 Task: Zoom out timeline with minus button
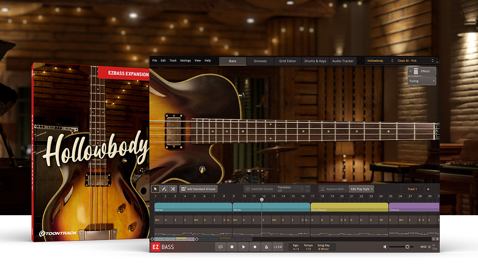pos(433,239)
